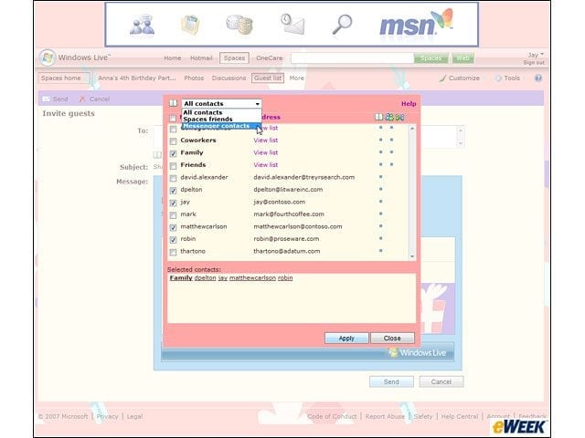Click the green Spaces search button
This screenshot has height=438, width=585.
coord(431,58)
